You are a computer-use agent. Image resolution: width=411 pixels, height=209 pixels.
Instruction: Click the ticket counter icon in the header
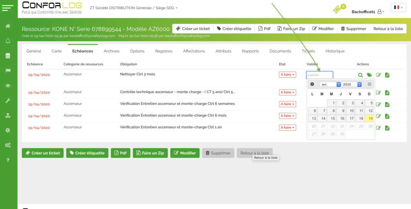point(338,9)
